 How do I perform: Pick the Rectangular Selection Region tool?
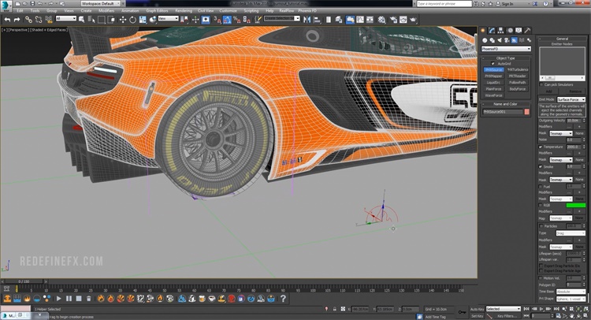pyautogui.click(x=102, y=20)
